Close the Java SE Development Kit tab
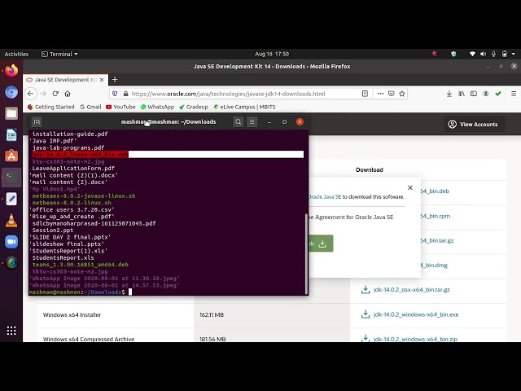 point(102,80)
